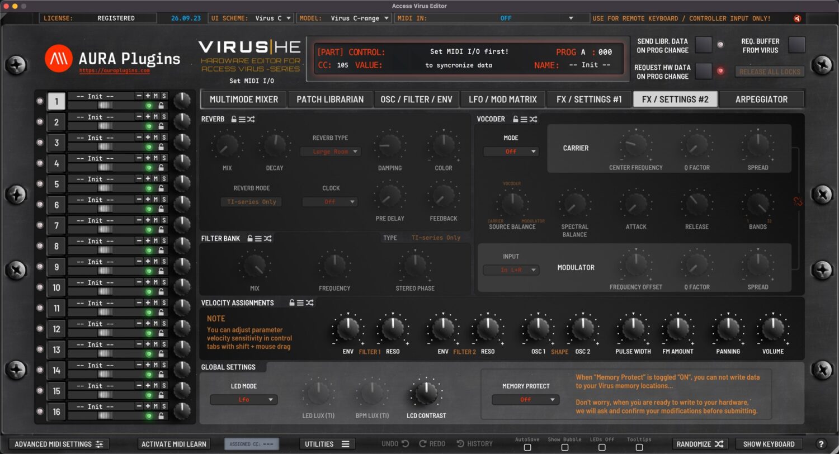The image size is (839, 454).
Task: Click Activate MIDI Learn
Action: (174, 444)
